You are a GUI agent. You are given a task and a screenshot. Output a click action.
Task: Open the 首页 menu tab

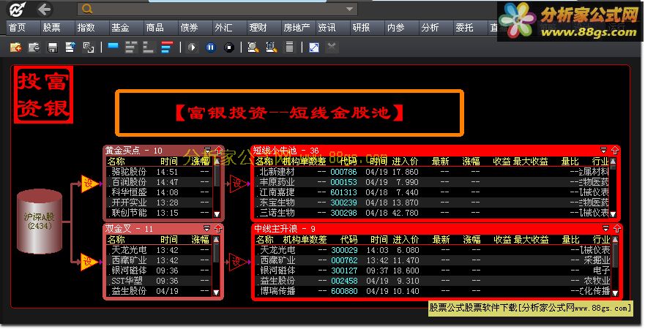click(x=18, y=28)
